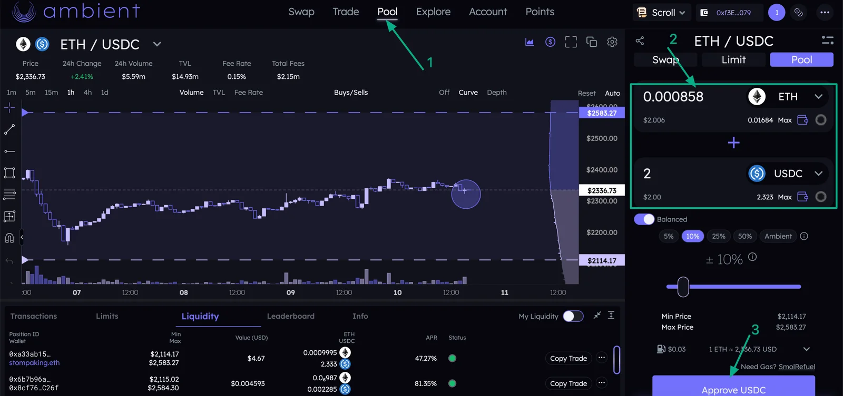Image resolution: width=843 pixels, height=396 pixels.
Task: Open chart settings gear icon
Action: point(612,42)
